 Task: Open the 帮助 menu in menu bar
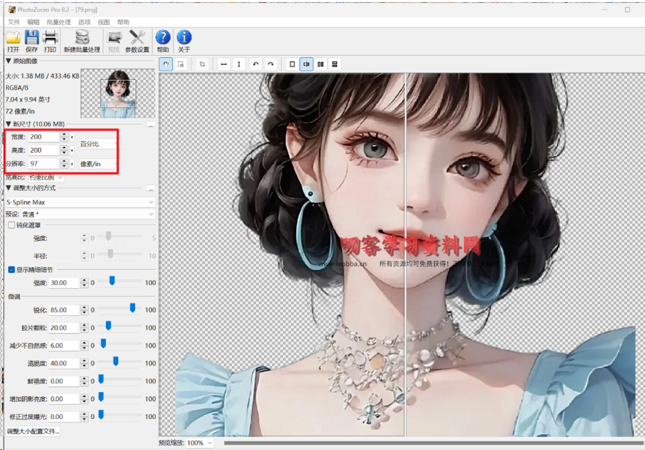pos(123,22)
